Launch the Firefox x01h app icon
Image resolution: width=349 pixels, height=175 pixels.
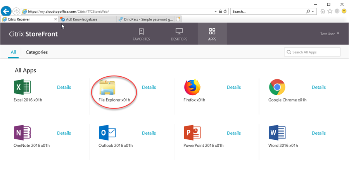point(192,87)
